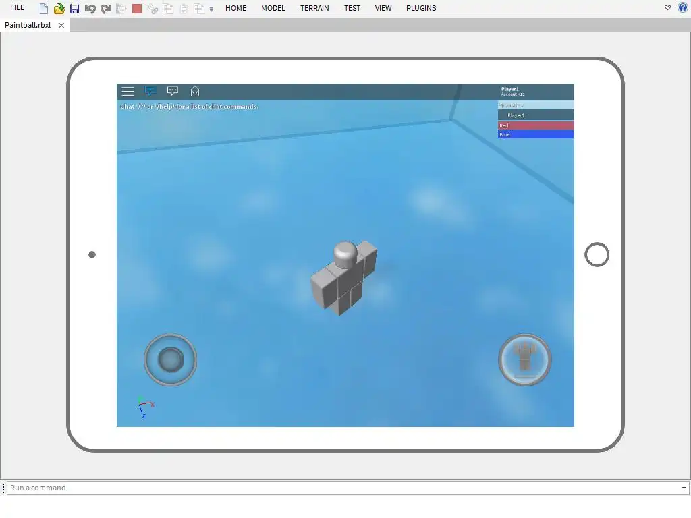The image size is (691, 518).
Task: Open a file using the folder icon
Action: pyautogui.click(x=59, y=8)
